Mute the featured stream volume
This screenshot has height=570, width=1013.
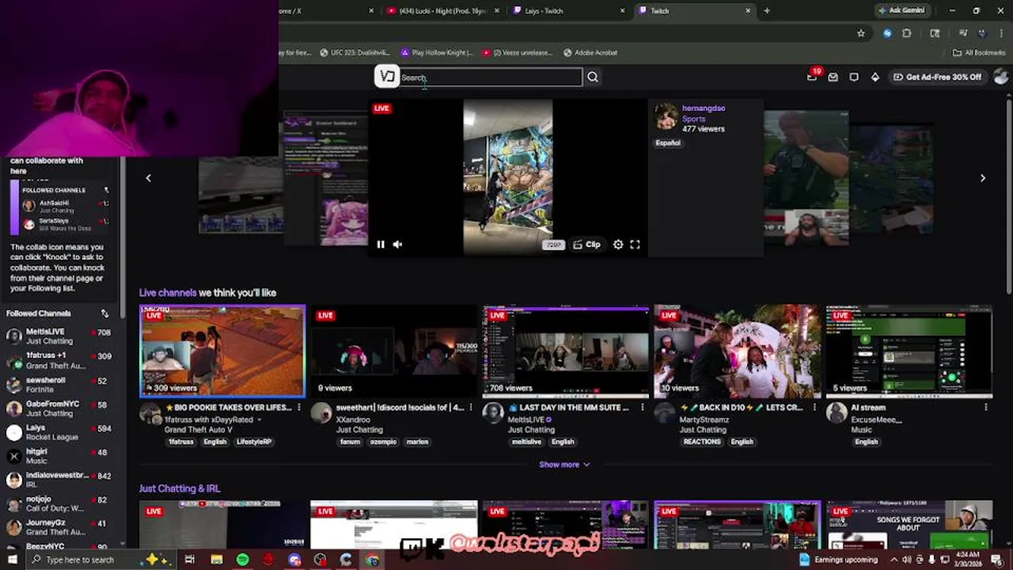coord(397,245)
